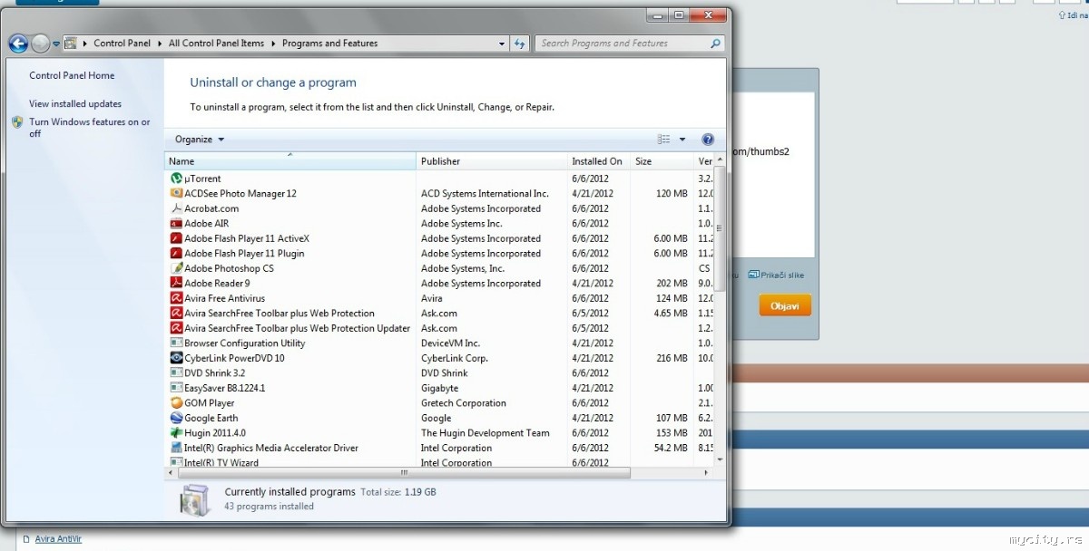Click the 'DeviceVM Inc.' publisher cell
1089x551 pixels.
[x=451, y=343]
